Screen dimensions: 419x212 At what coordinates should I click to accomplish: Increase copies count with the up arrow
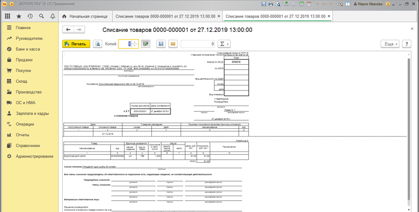tap(136, 42)
